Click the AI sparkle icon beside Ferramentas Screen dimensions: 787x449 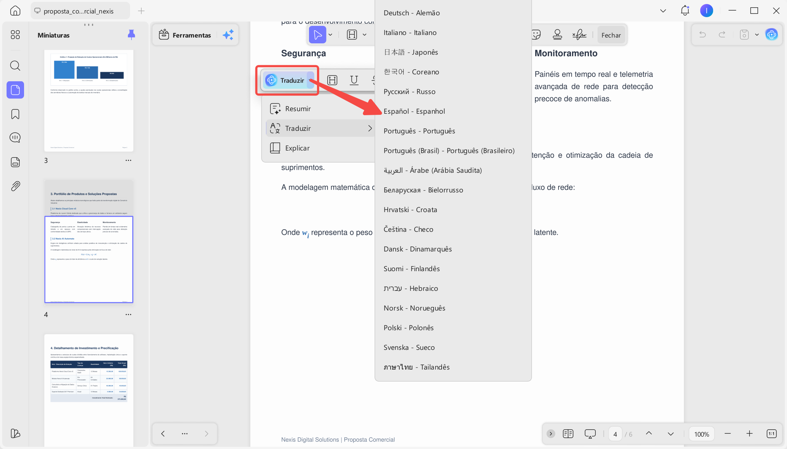coord(228,35)
